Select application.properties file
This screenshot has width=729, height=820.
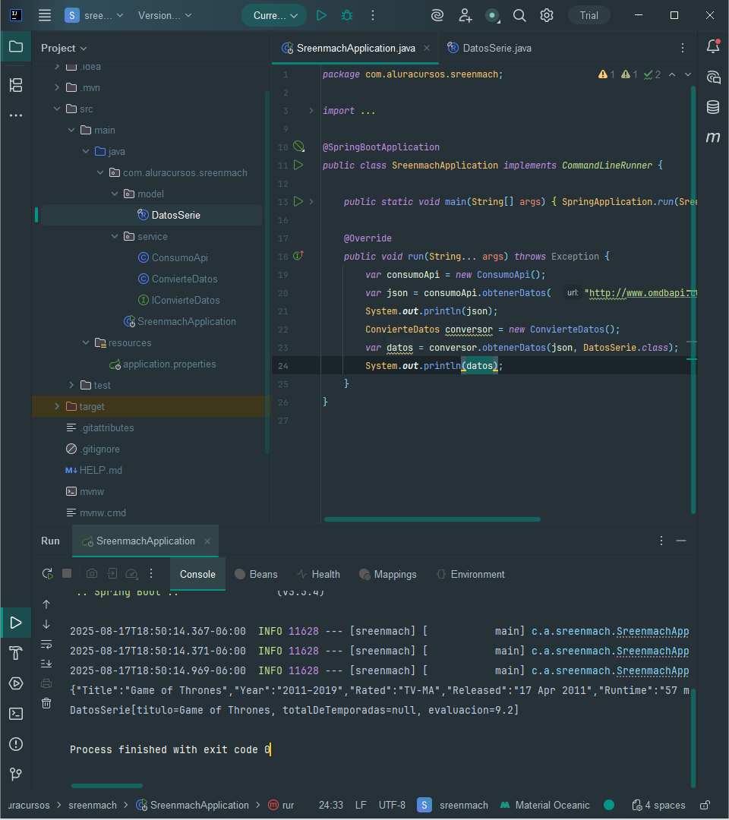tap(169, 364)
